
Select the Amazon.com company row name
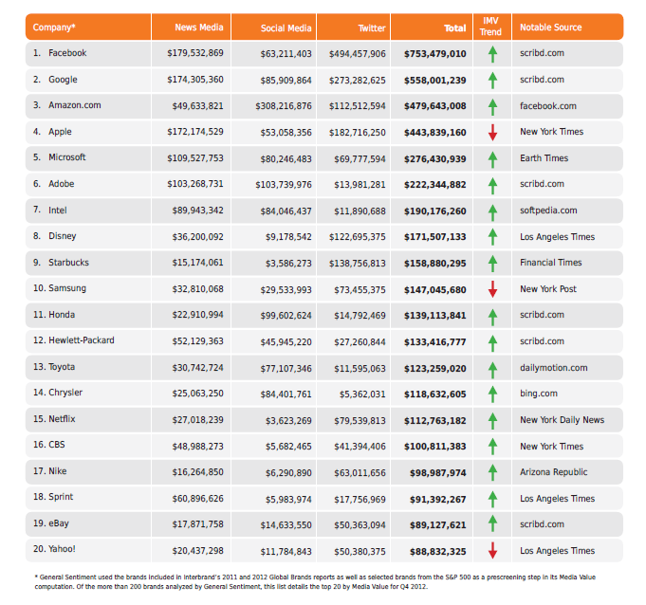[75, 105]
